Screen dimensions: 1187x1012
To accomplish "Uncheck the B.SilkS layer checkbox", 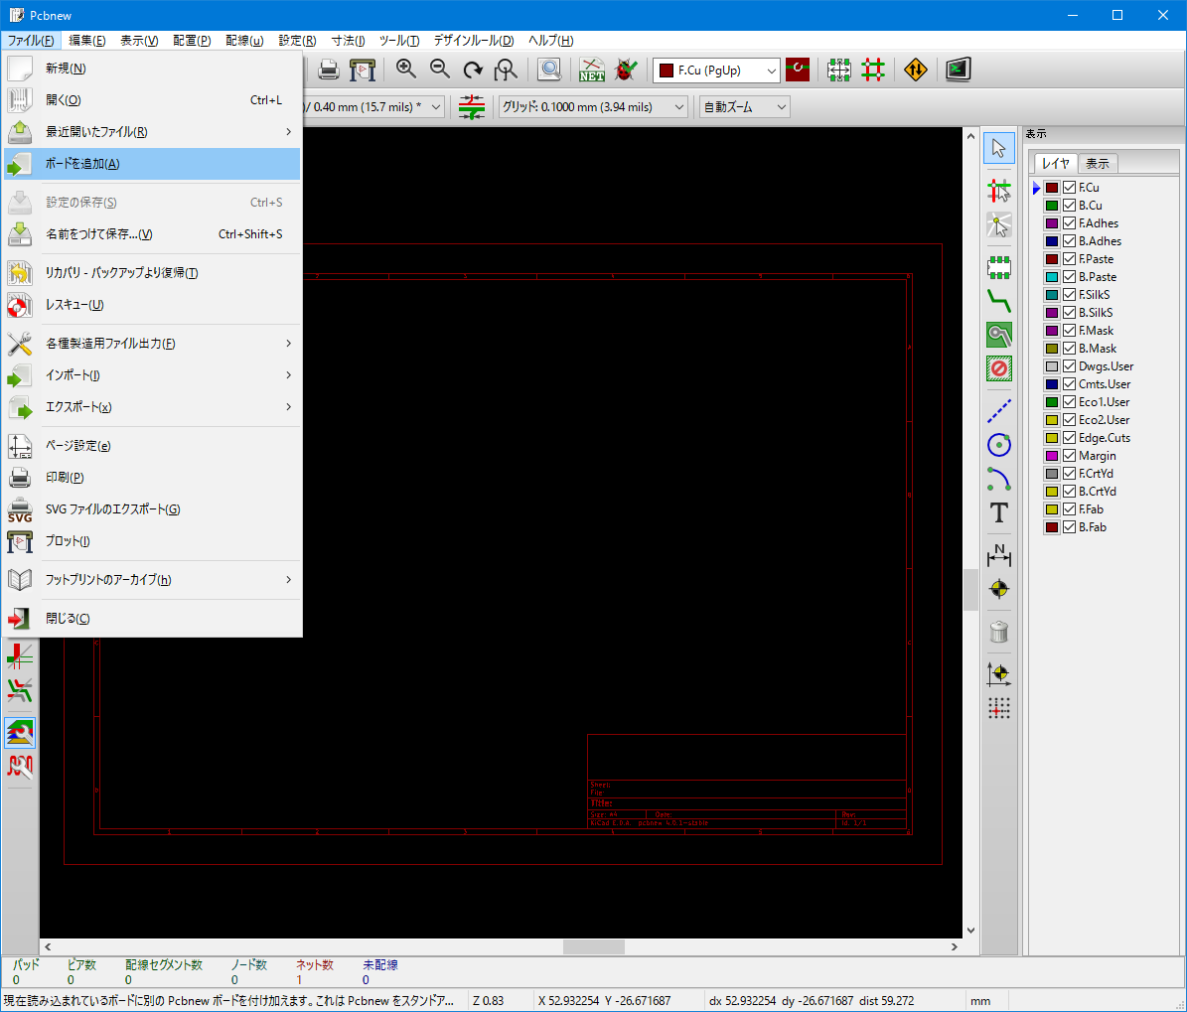I will 1069,313.
